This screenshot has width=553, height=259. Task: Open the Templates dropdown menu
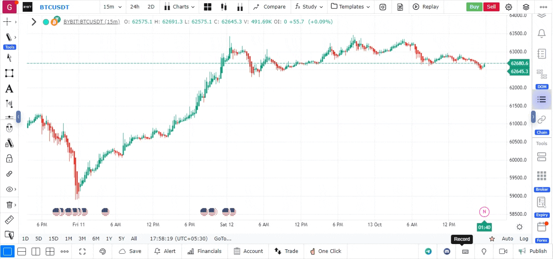coord(351,7)
